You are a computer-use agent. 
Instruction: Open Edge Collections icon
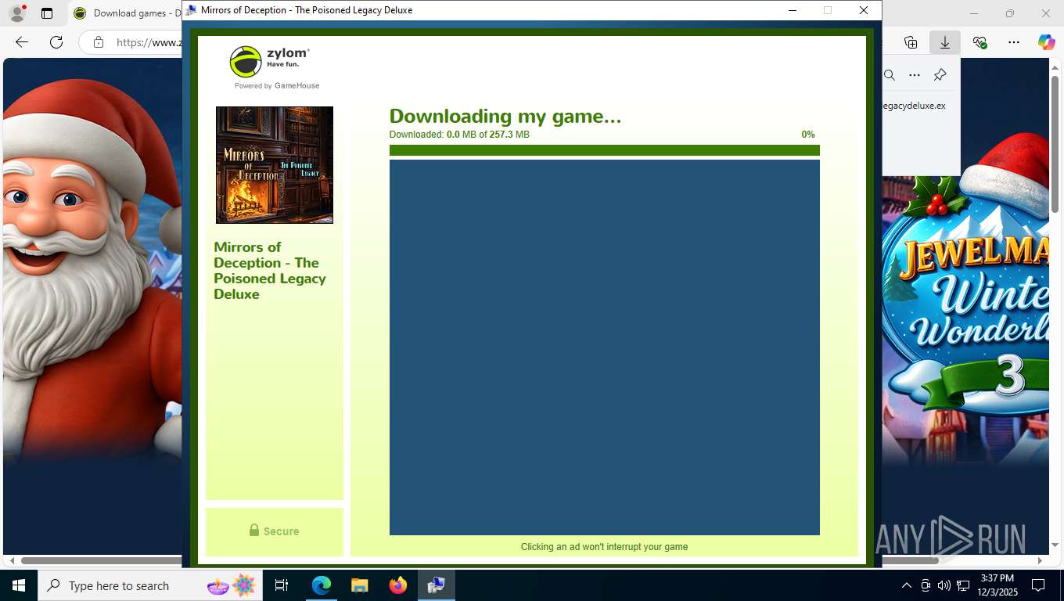pyautogui.click(x=911, y=42)
